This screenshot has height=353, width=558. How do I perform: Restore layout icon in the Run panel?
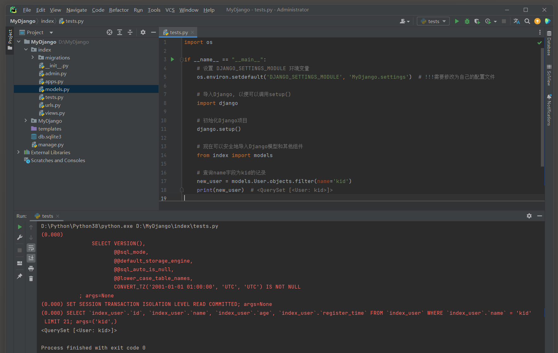(x=20, y=263)
